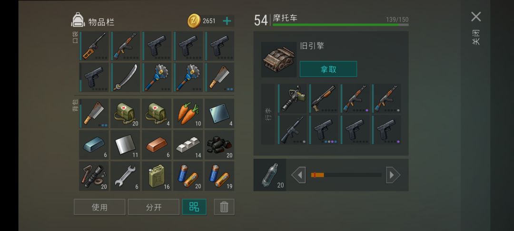Click the left arrow on fuel slider

click(298, 175)
